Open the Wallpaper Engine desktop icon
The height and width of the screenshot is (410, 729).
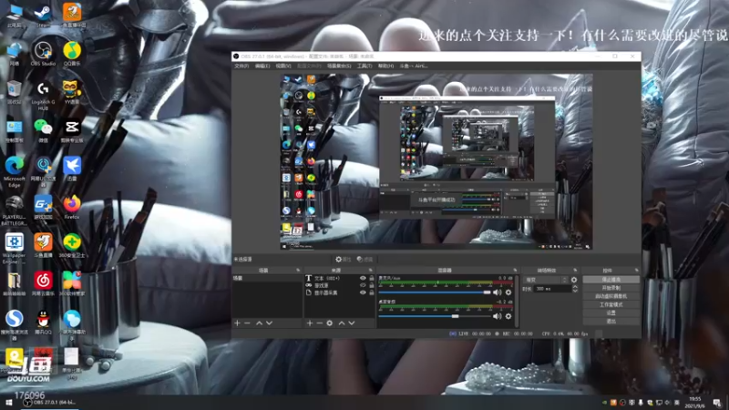click(14, 249)
